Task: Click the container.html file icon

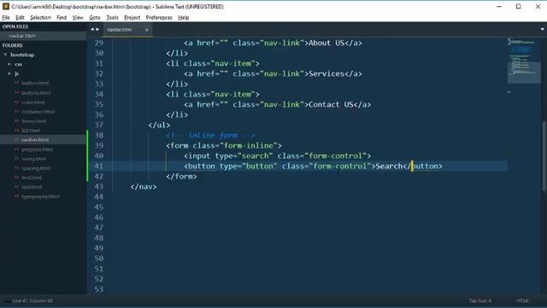Action: coord(16,112)
